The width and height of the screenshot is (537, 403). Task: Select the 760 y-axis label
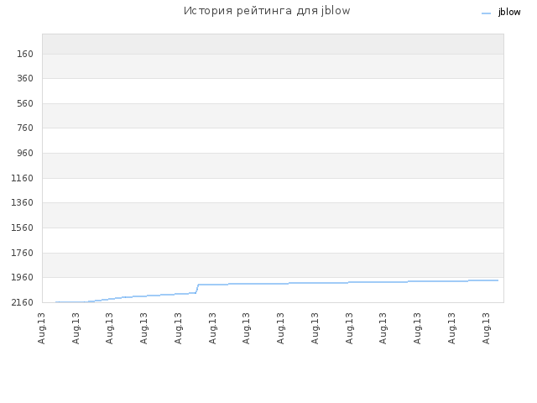click(x=25, y=128)
